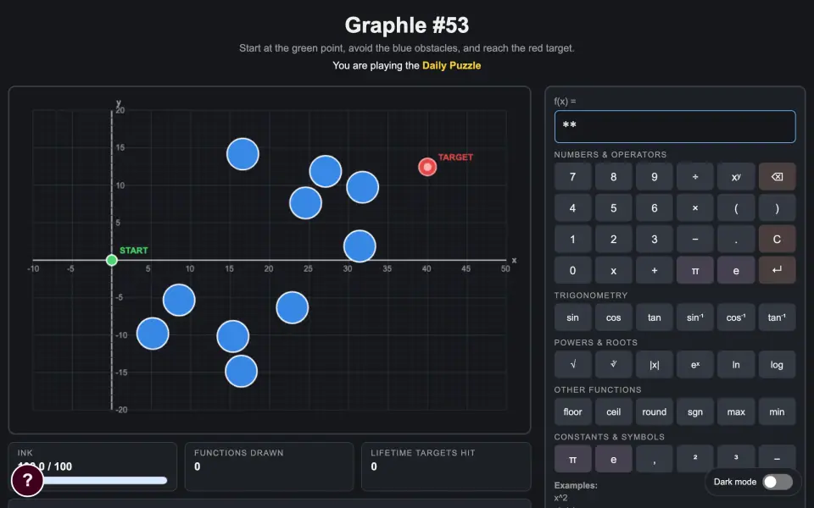Viewport: 814px width, 508px height.
Task: Insert the absolute value |x| function
Action: coord(654,364)
